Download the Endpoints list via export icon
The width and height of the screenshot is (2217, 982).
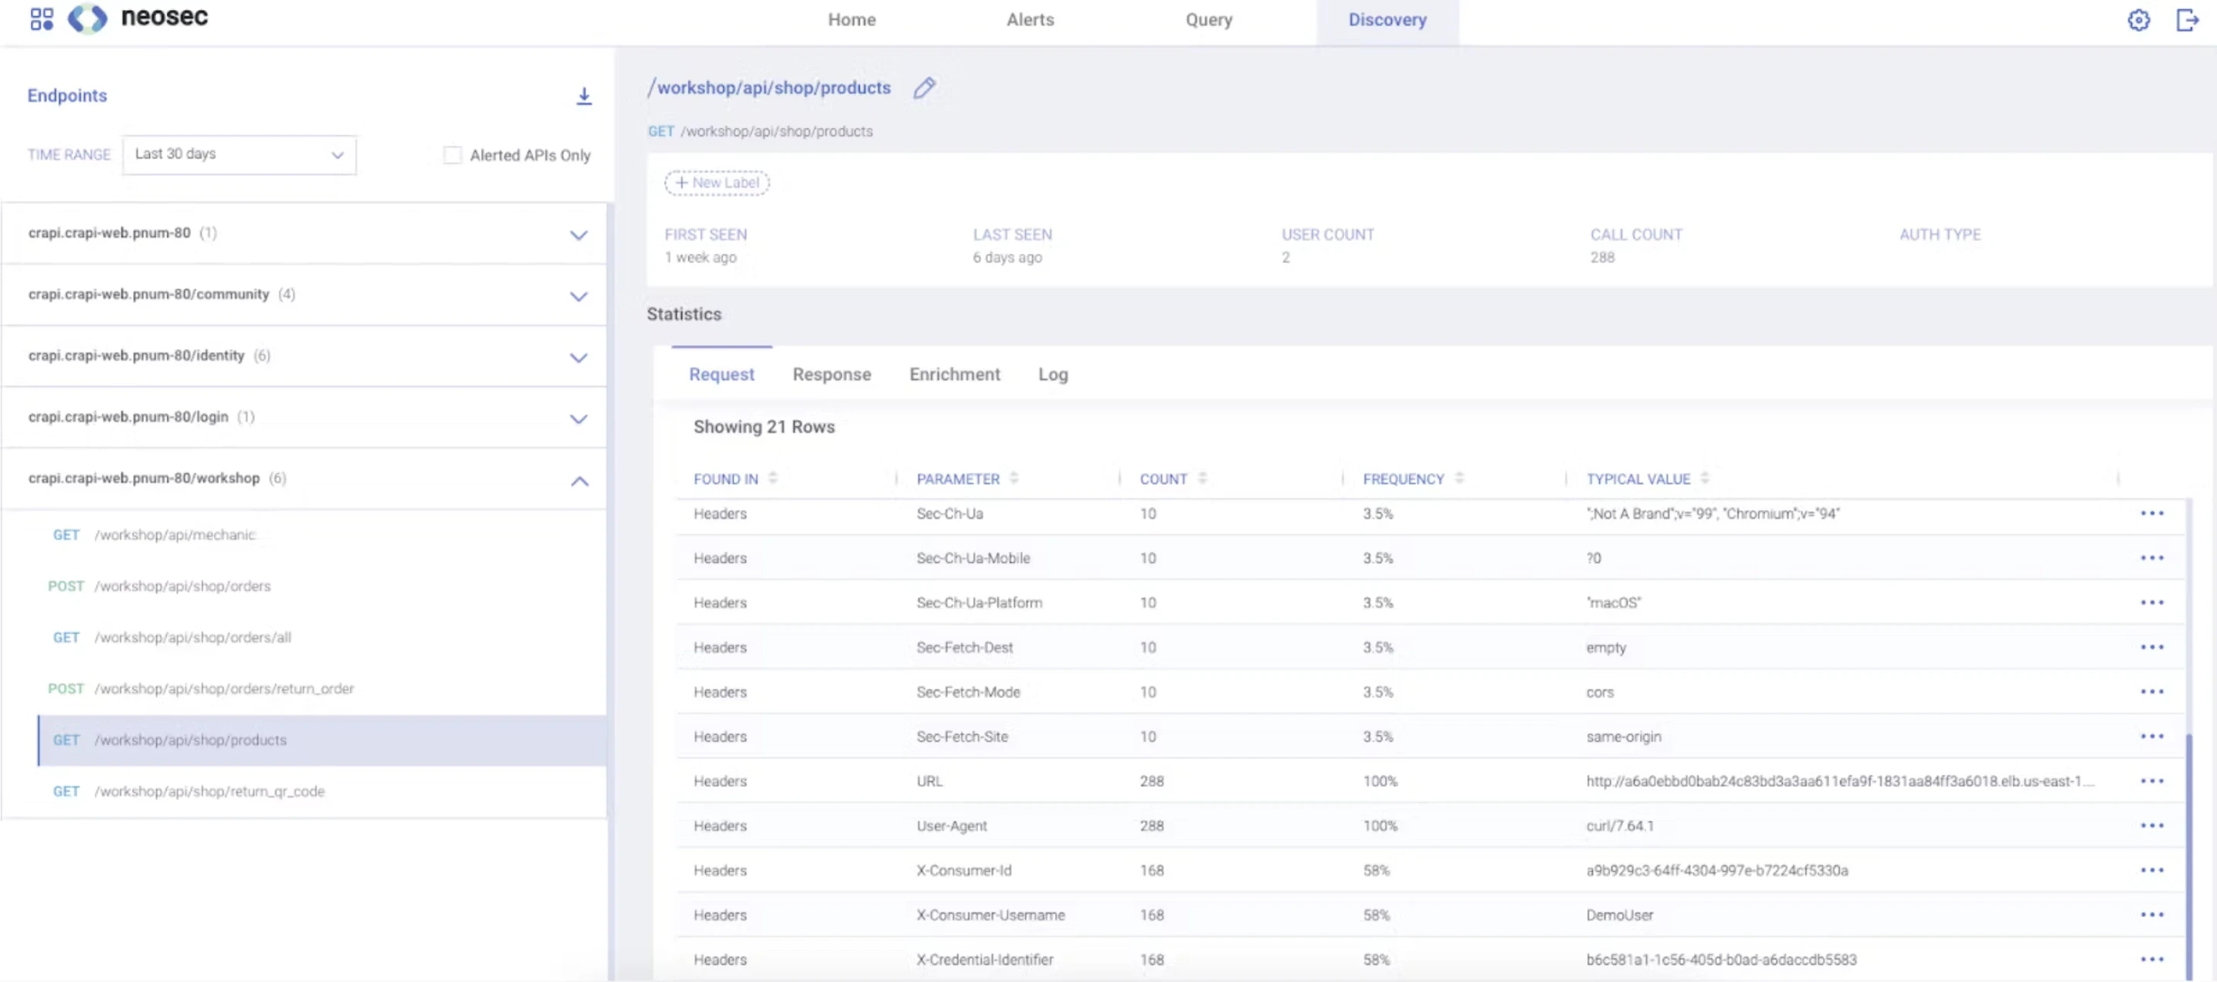coord(584,96)
